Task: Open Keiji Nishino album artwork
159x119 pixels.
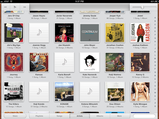Action: (x=115, y=62)
